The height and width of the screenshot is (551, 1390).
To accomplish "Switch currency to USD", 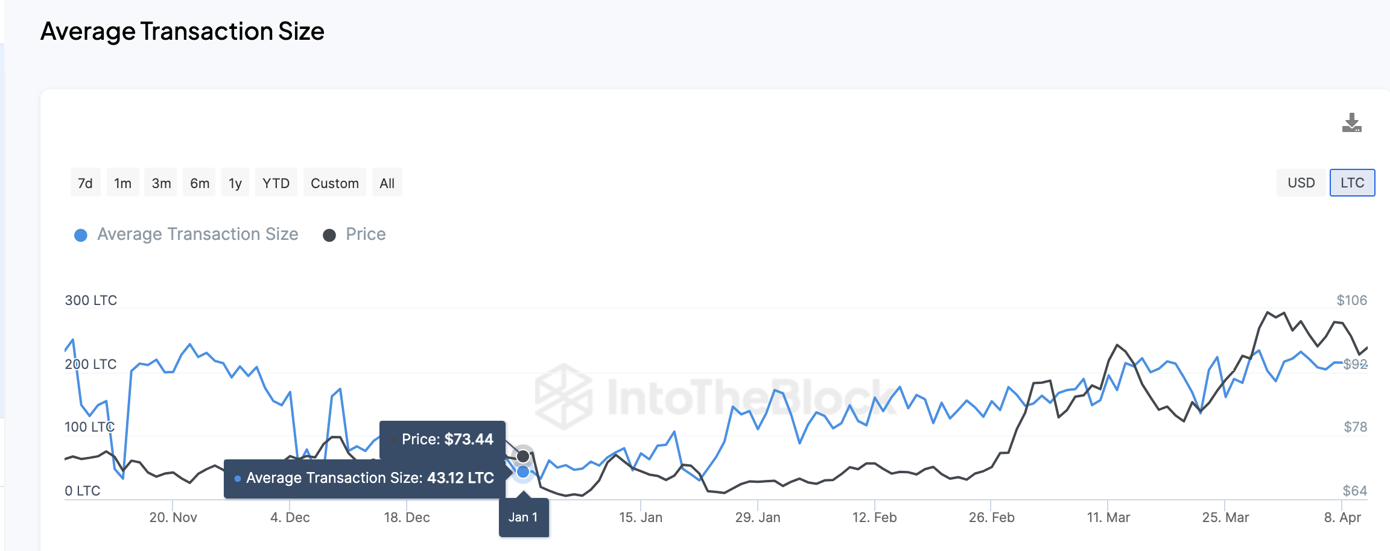I will [x=1301, y=183].
